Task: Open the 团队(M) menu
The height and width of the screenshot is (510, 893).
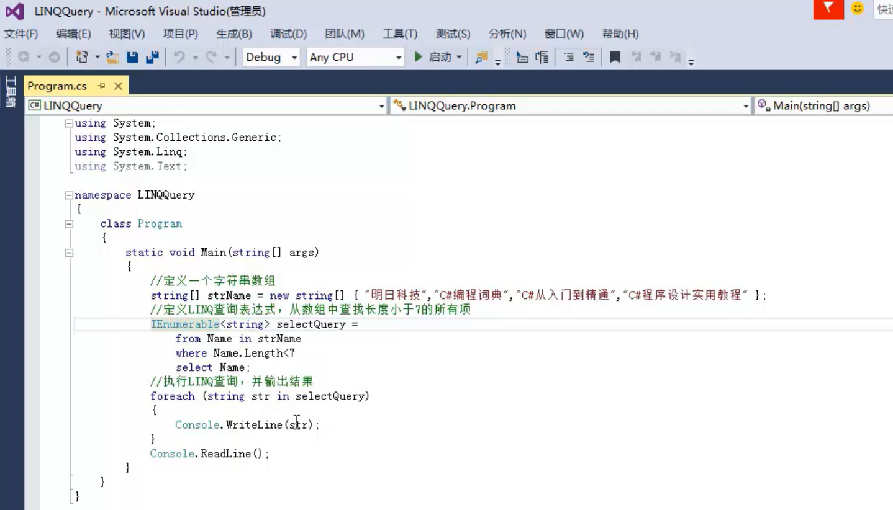Action: coord(345,34)
